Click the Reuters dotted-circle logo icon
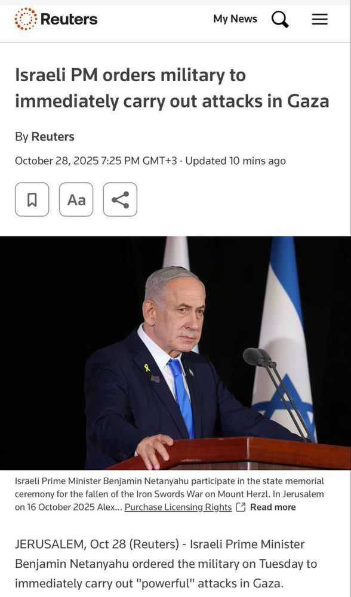The height and width of the screenshot is (597, 351). click(x=26, y=19)
